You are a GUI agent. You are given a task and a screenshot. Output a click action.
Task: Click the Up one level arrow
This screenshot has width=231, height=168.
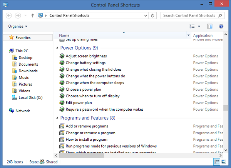32,16
